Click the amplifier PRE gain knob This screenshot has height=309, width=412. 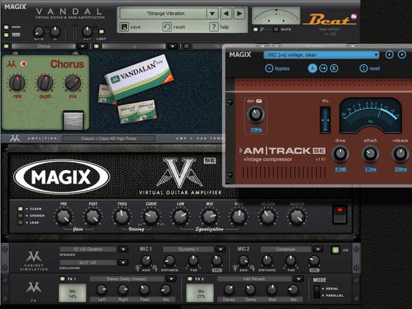tap(64, 217)
